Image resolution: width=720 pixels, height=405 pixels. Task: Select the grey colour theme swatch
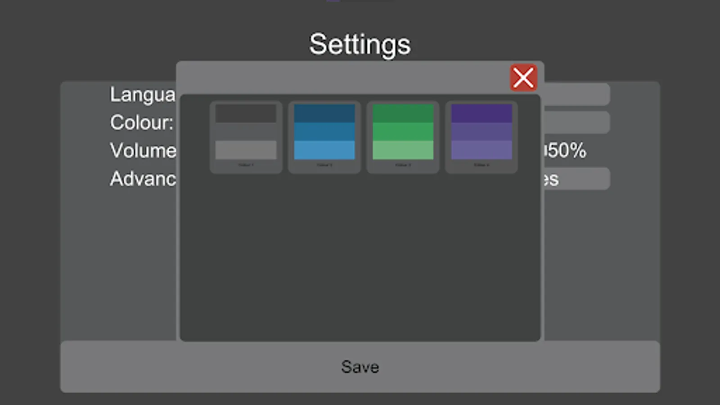pos(246,132)
